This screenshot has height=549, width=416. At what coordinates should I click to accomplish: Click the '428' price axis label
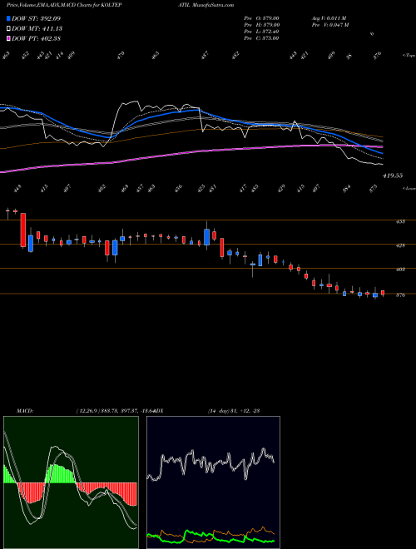pos(400,245)
